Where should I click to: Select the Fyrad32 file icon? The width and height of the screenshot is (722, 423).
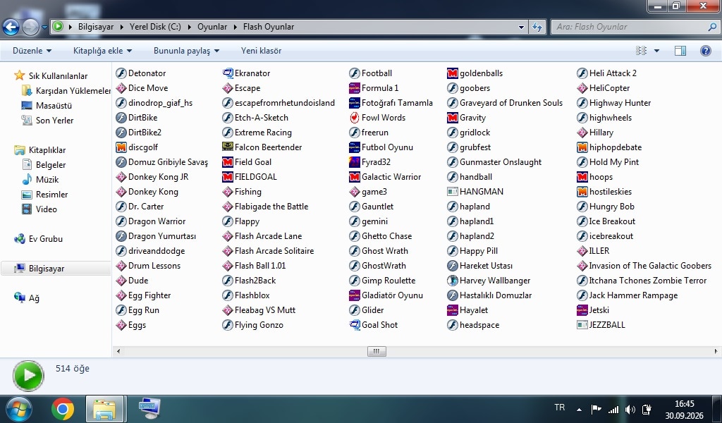[354, 162]
